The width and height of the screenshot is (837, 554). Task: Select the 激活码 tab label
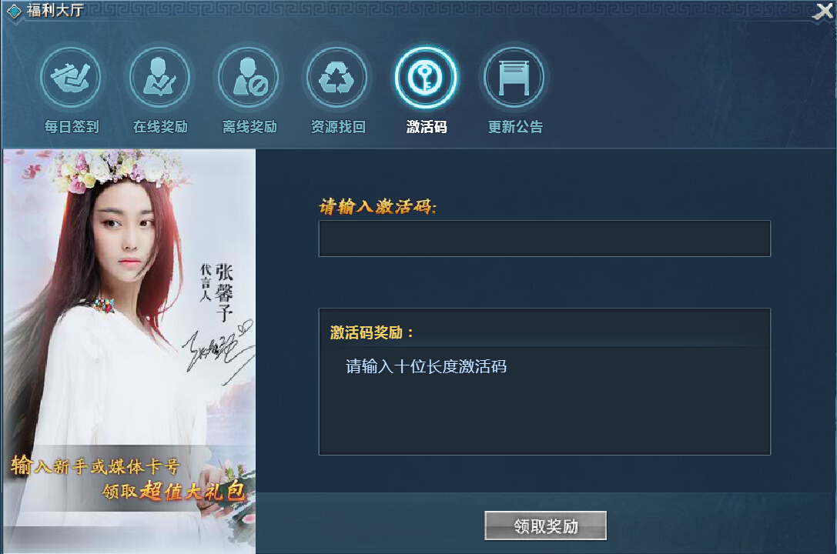click(427, 127)
